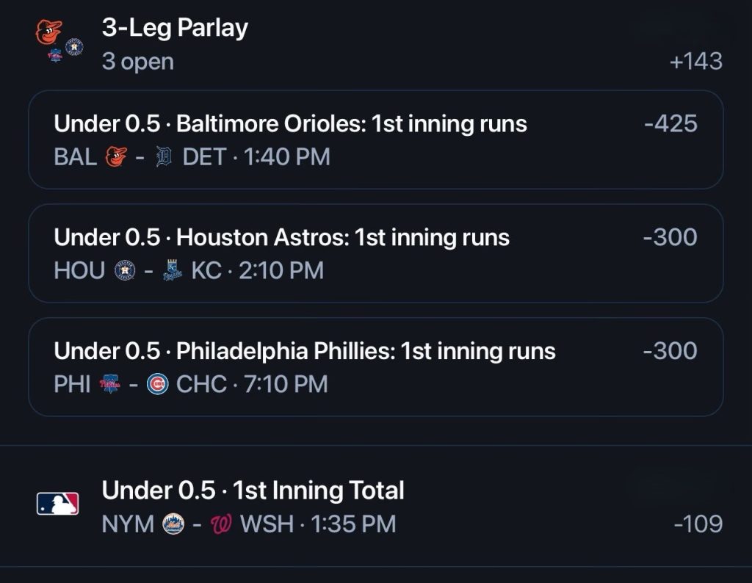
Task: Open the Under 0.5 1st Inning Total bet
Action: (x=376, y=507)
